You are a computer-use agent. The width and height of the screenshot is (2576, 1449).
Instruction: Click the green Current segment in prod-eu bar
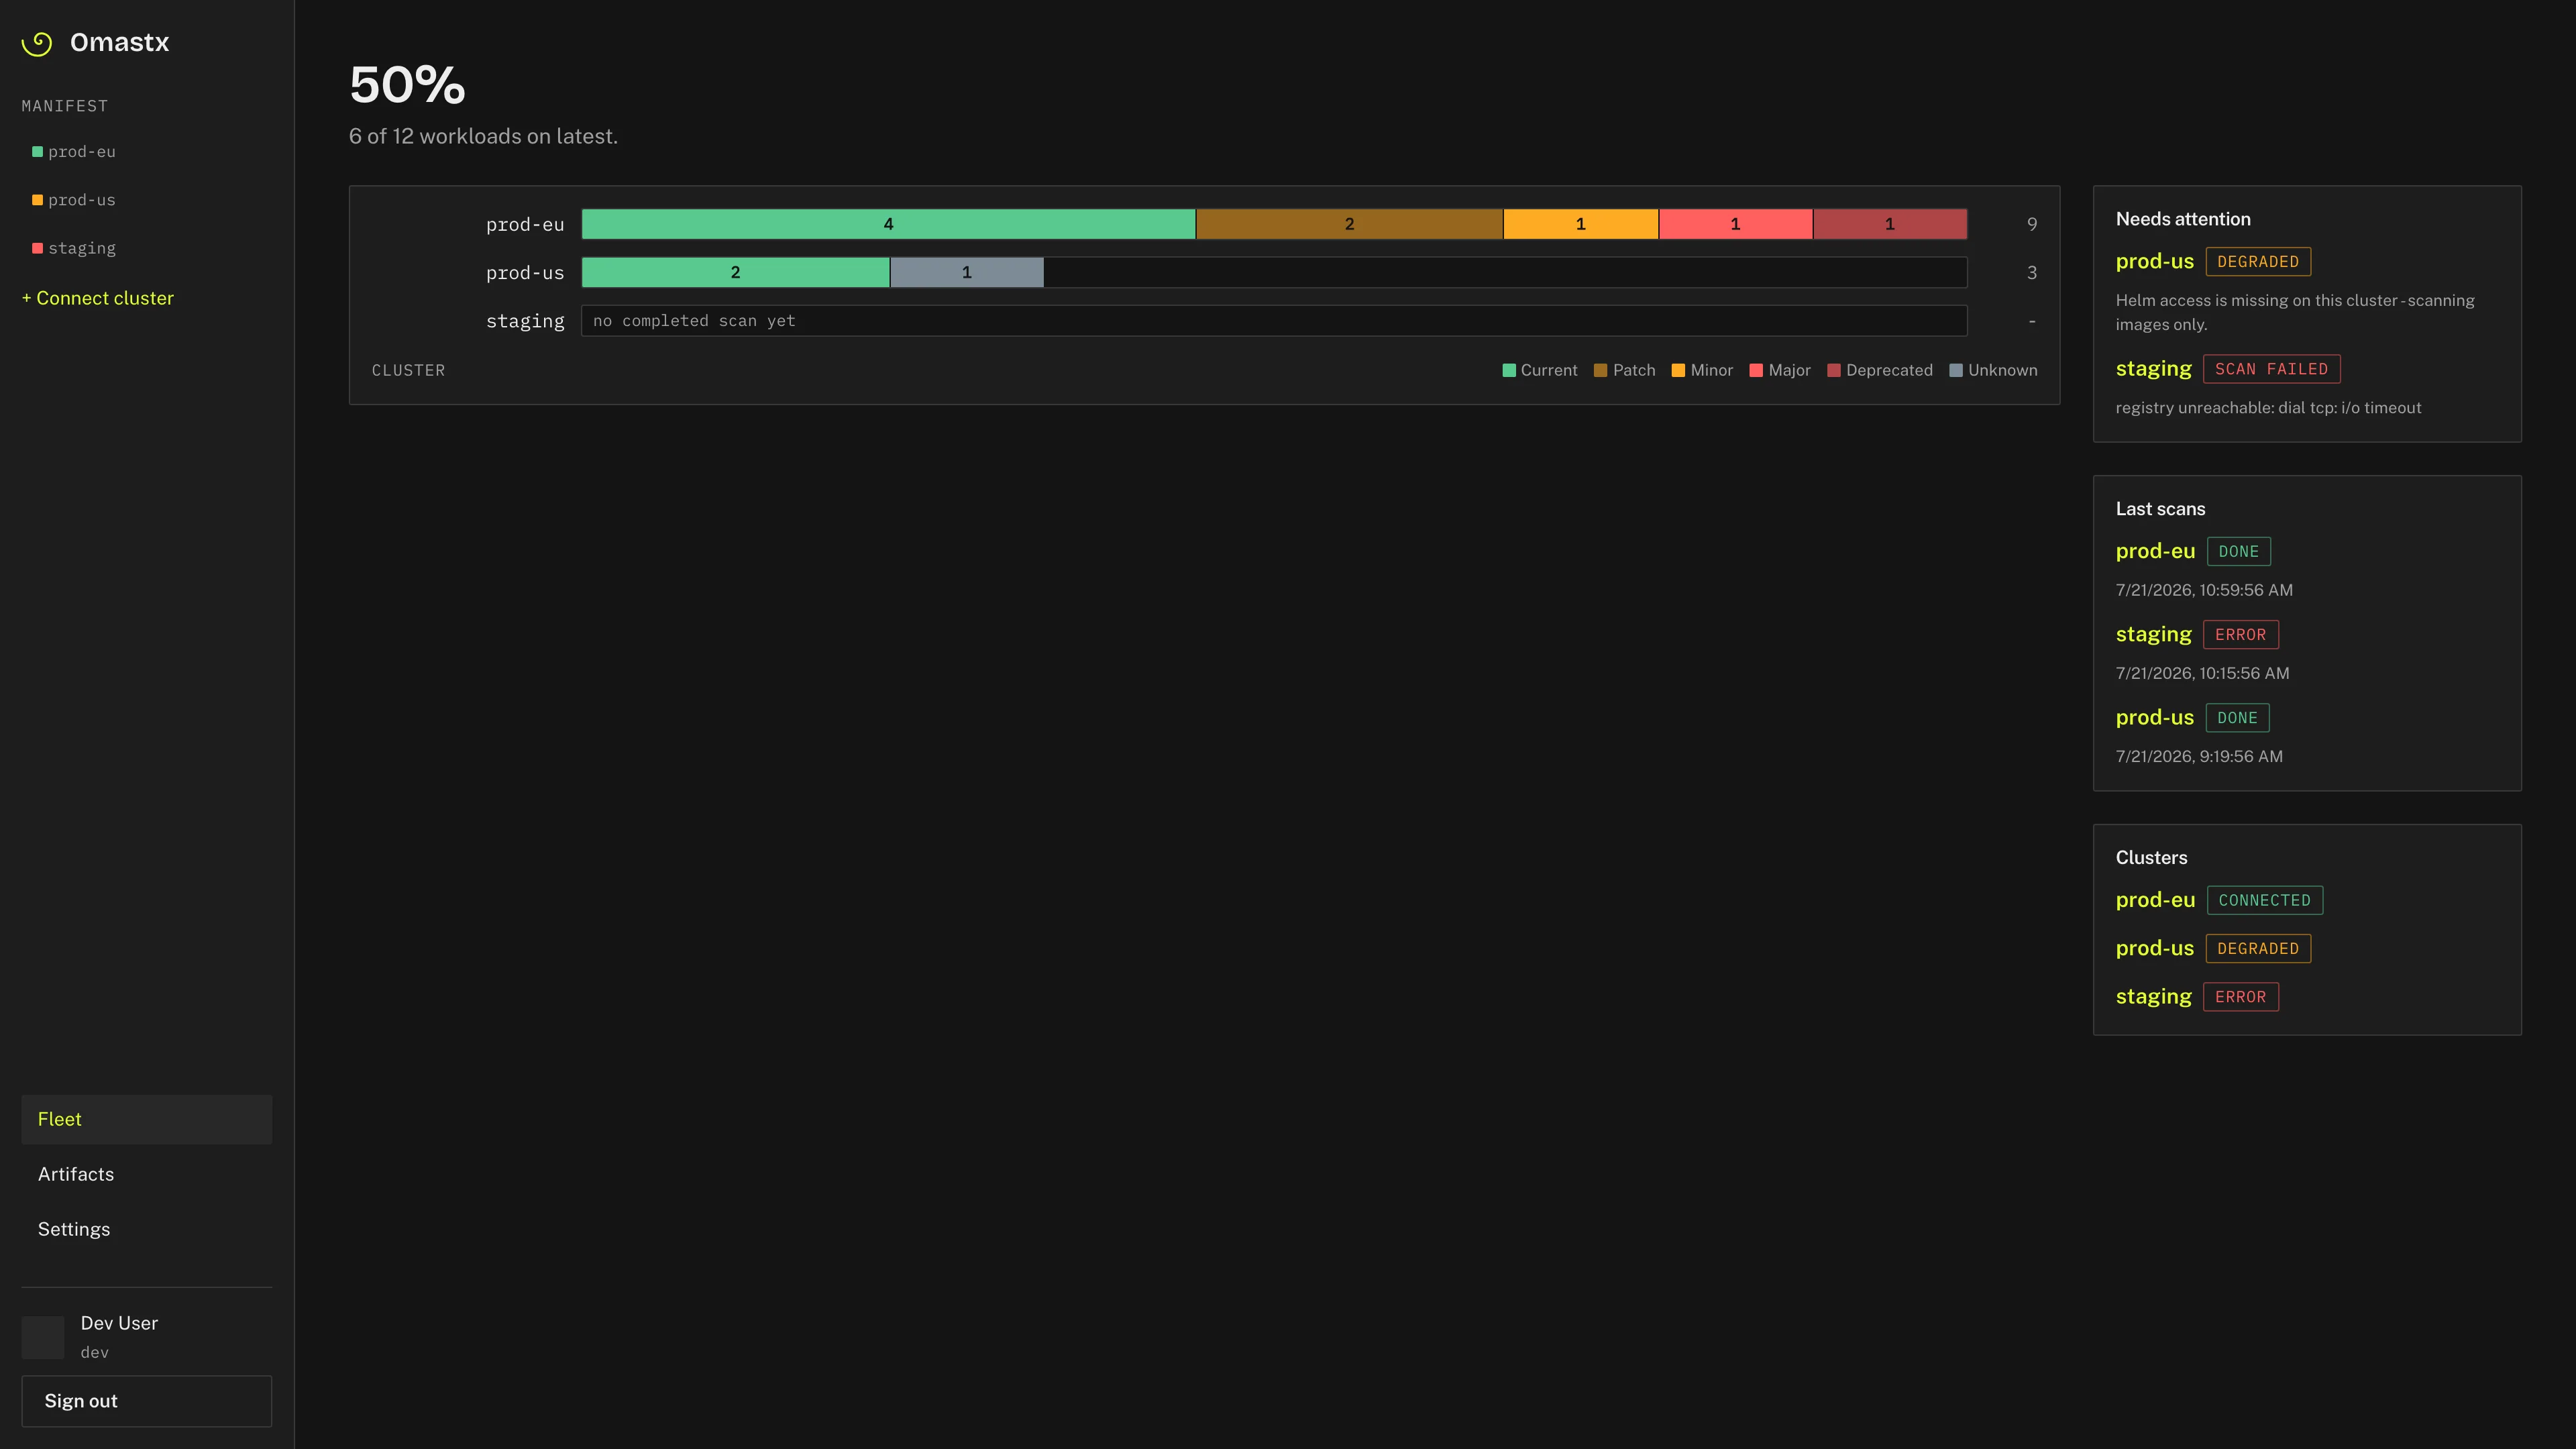tap(888, 224)
